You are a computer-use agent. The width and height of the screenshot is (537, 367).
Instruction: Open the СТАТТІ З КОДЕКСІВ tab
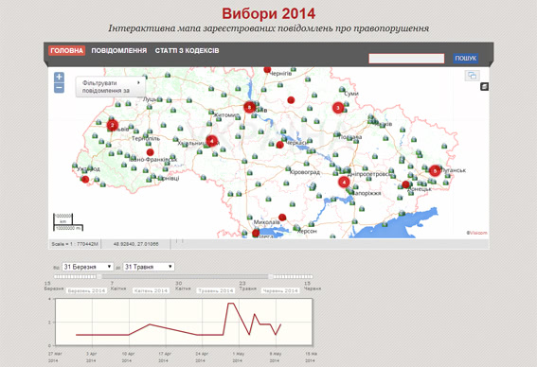pos(187,51)
